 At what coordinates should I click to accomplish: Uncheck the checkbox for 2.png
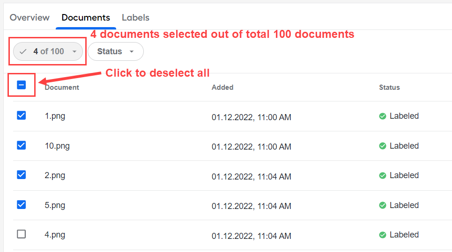pyautogui.click(x=22, y=174)
